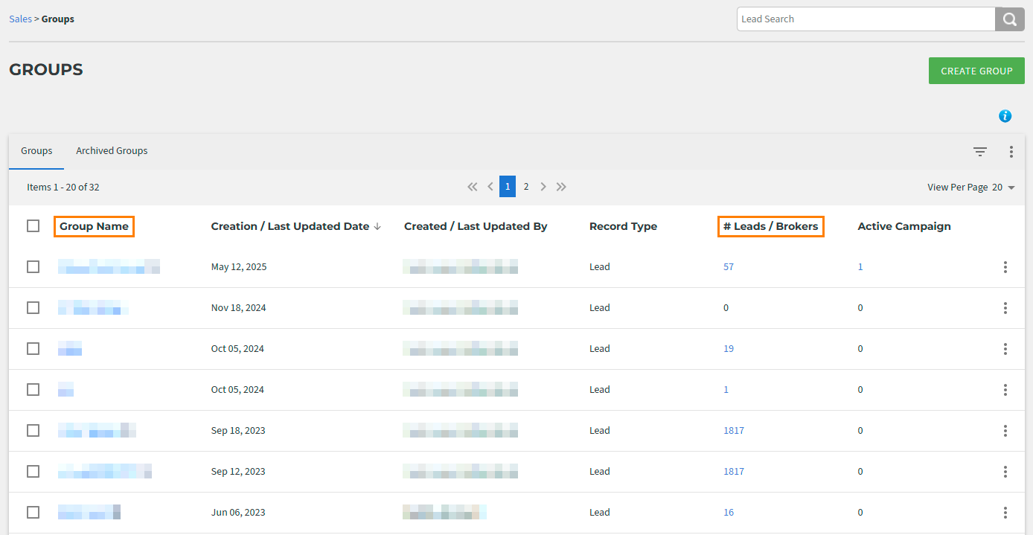Open the blue info icon
The image size is (1033, 535).
click(1005, 116)
